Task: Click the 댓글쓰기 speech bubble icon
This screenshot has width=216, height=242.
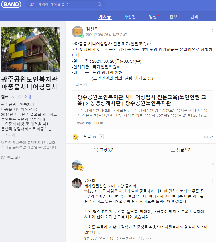Action: pyautogui.click(x=173, y=150)
